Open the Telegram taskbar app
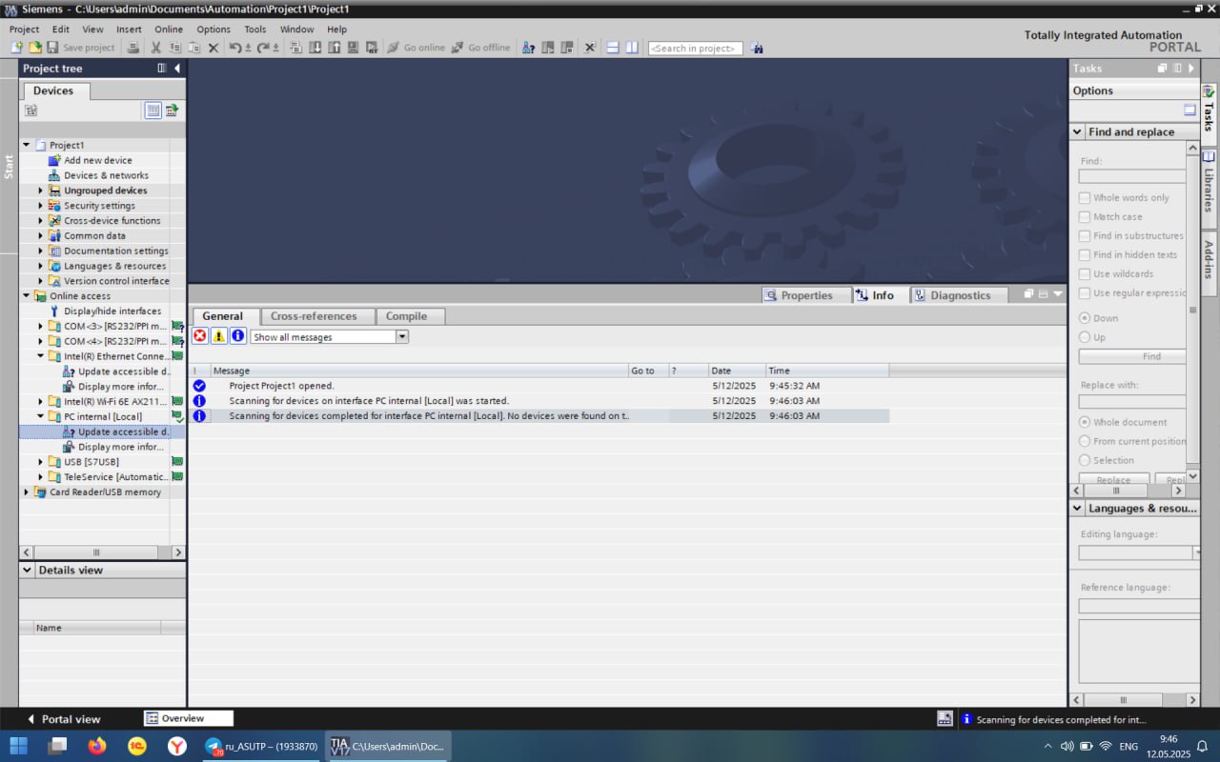 [261, 747]
